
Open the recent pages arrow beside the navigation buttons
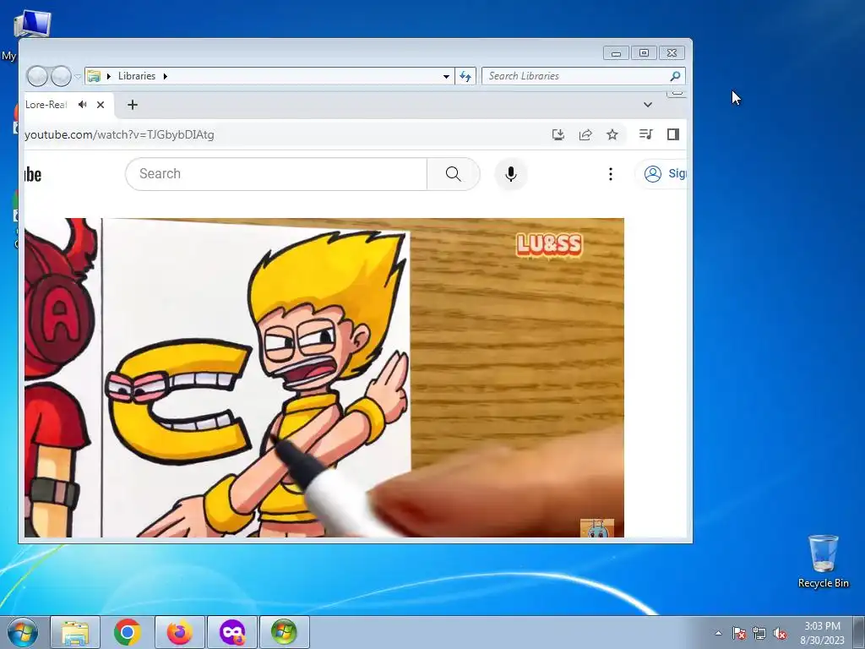coord(78,76)
